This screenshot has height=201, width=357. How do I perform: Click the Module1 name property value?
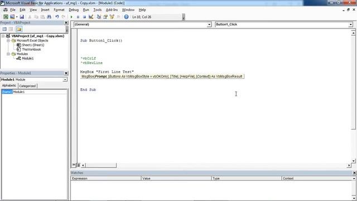coord(40,92)
